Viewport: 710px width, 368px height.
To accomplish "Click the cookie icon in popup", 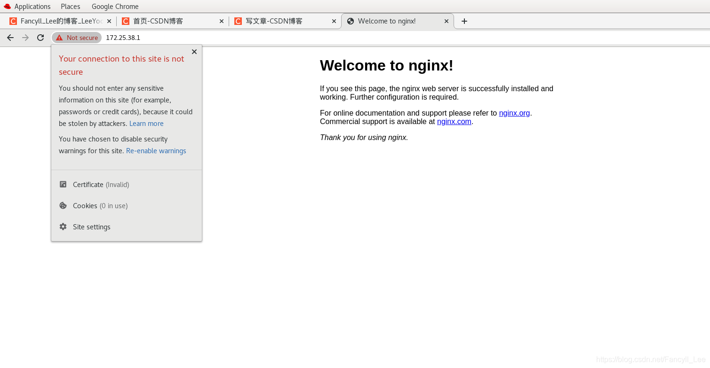I will [63, 205].
